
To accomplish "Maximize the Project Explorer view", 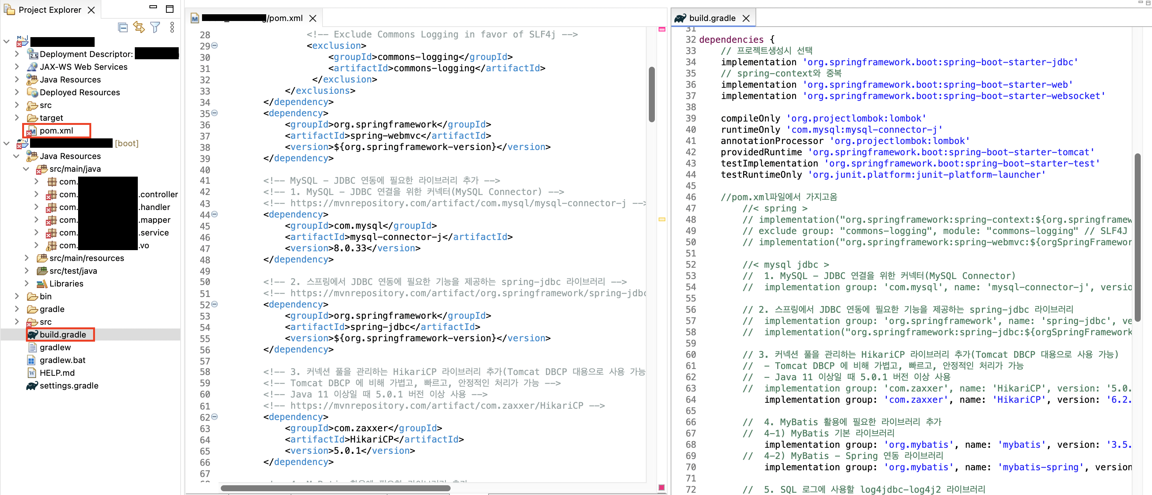I will coord(169,9).
